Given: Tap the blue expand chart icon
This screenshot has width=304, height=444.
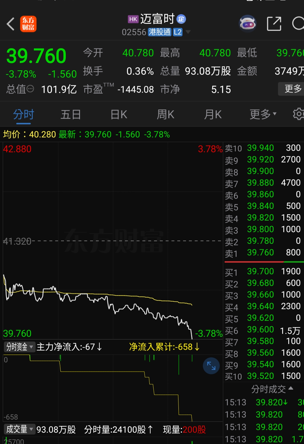Looking at the screenshot, I should pyautogui.click(x=211, y=366).
